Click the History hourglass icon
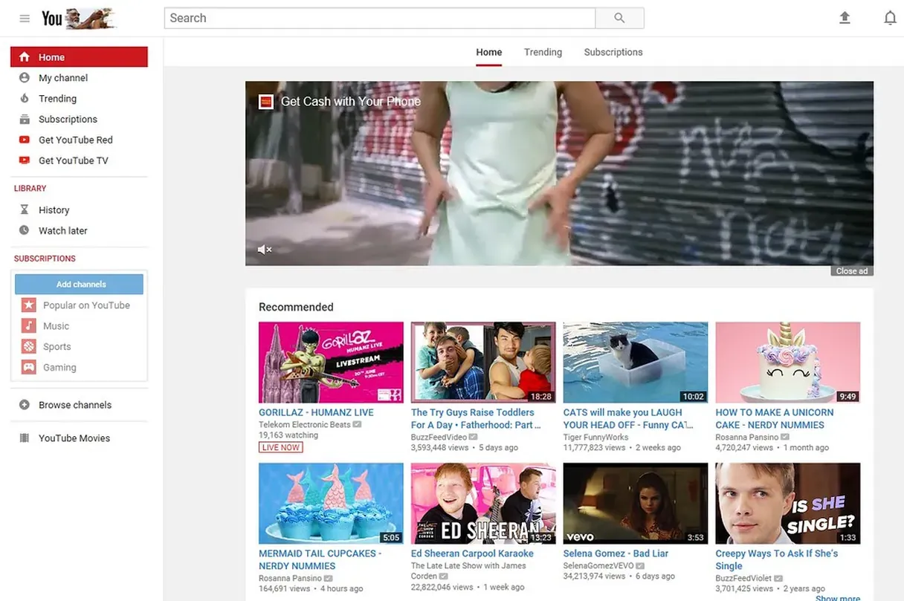Viewport: 904px width, 601px height. [x=25, y=210]
